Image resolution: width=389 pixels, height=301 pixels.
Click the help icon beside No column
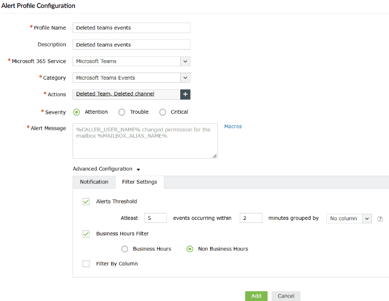tap(380, 219)
